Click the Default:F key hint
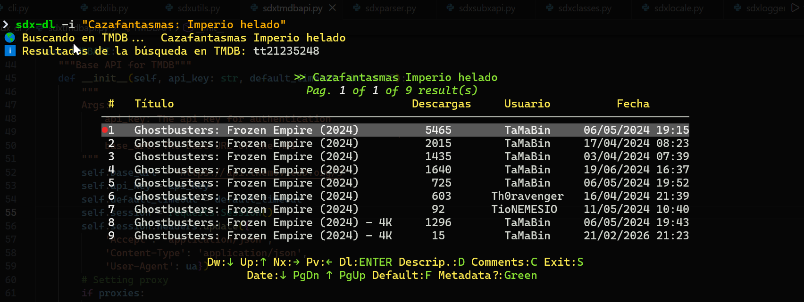 click(402, 275)
